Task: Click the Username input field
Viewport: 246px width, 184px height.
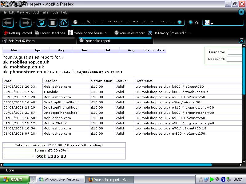Action: [x=235, y=52]
